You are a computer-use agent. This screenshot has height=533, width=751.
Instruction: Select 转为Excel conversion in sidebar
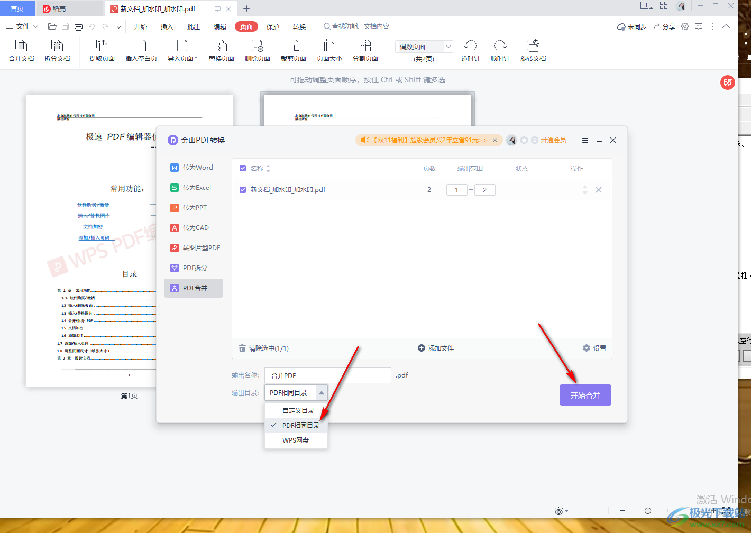click(x=193, y=188)
